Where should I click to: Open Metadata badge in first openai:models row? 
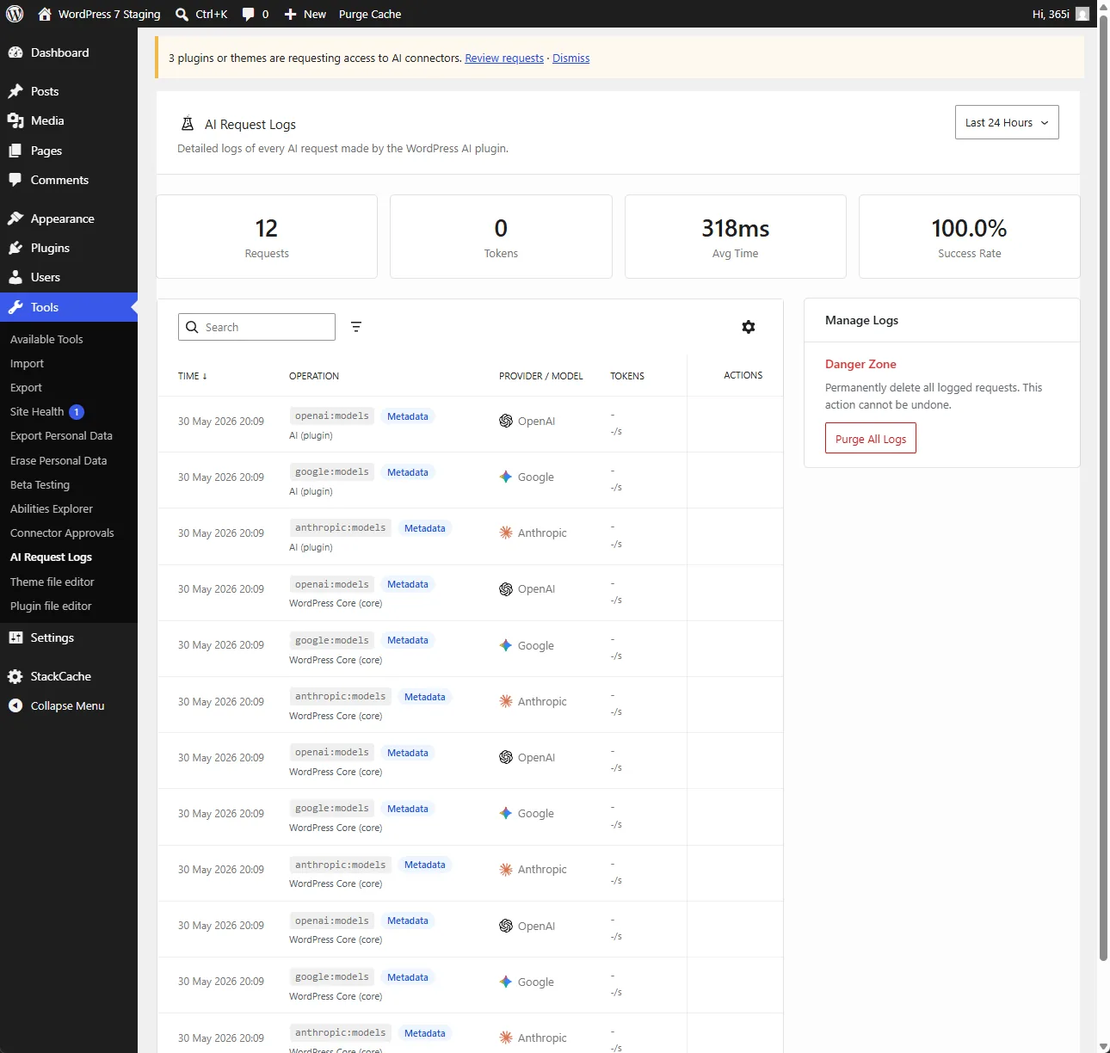(x=408, y=416)
